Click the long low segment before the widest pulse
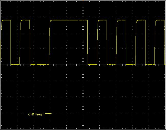The width and height of the screenshot is (166, 130). coord(39,64)
